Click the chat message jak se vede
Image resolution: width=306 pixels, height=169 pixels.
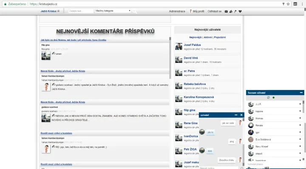click(x=228, y=123)
